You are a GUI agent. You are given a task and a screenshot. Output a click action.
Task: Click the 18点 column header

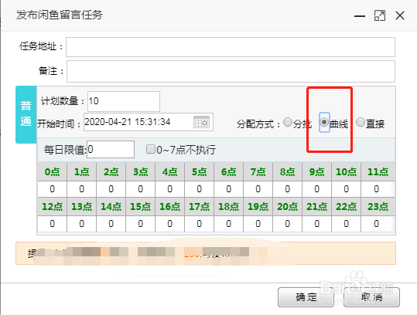(228, 206)
